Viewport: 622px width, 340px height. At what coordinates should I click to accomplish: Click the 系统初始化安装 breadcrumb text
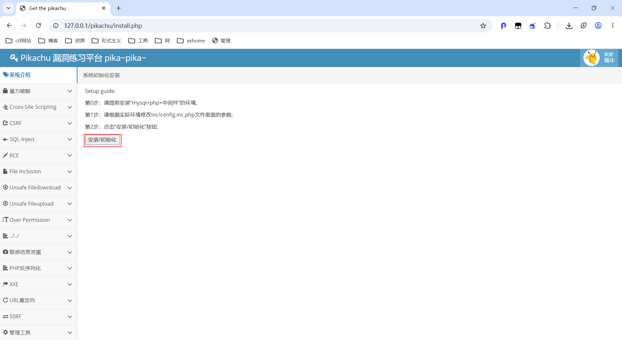pos(101,75)
